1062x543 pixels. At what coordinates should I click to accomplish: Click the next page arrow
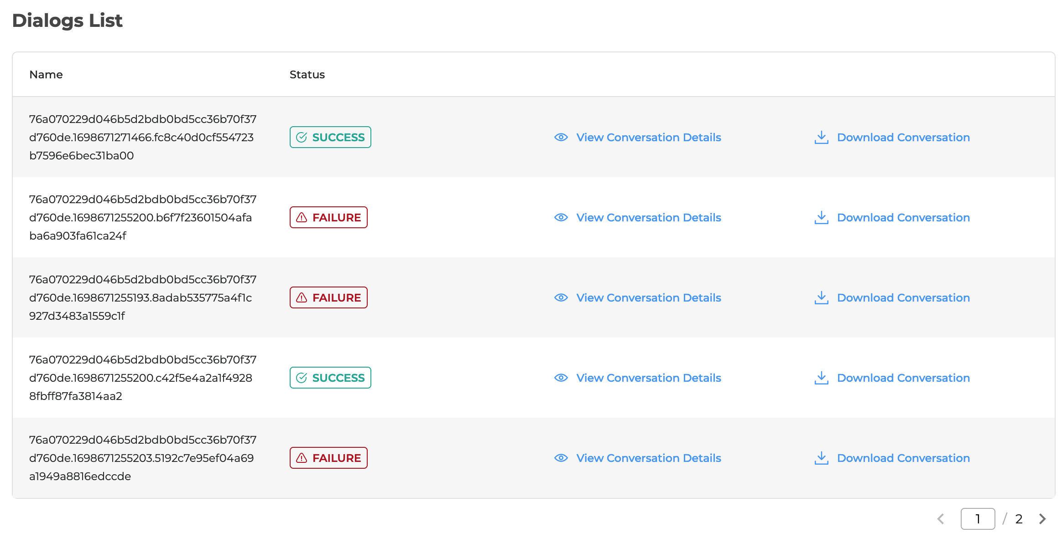(1042, 518)
